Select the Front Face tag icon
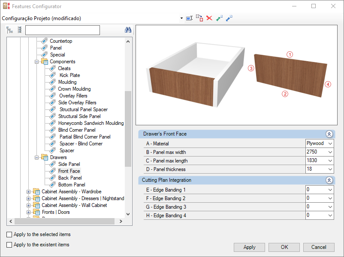 pos(53,171)
